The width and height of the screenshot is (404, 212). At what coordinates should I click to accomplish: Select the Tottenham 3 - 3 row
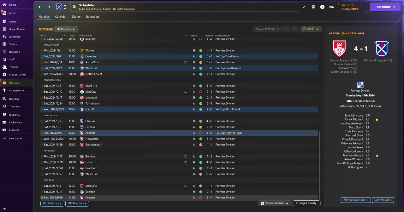point(179,103)
